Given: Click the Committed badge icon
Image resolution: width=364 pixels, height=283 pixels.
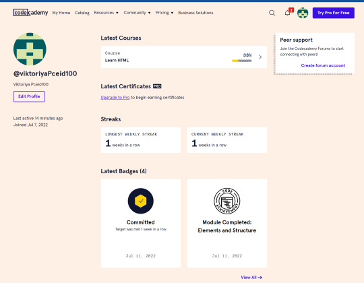Looking at the screenshot, I should pyautogui.click(x=141, y=201).
